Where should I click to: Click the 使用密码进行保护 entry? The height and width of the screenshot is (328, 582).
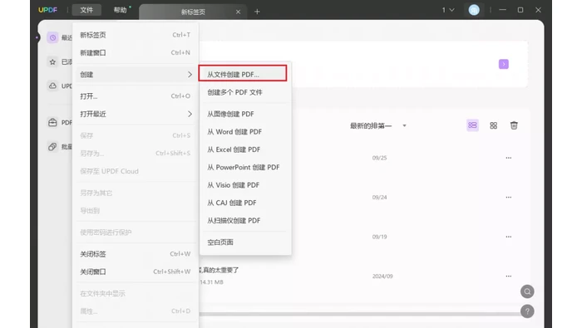(136, 233)
